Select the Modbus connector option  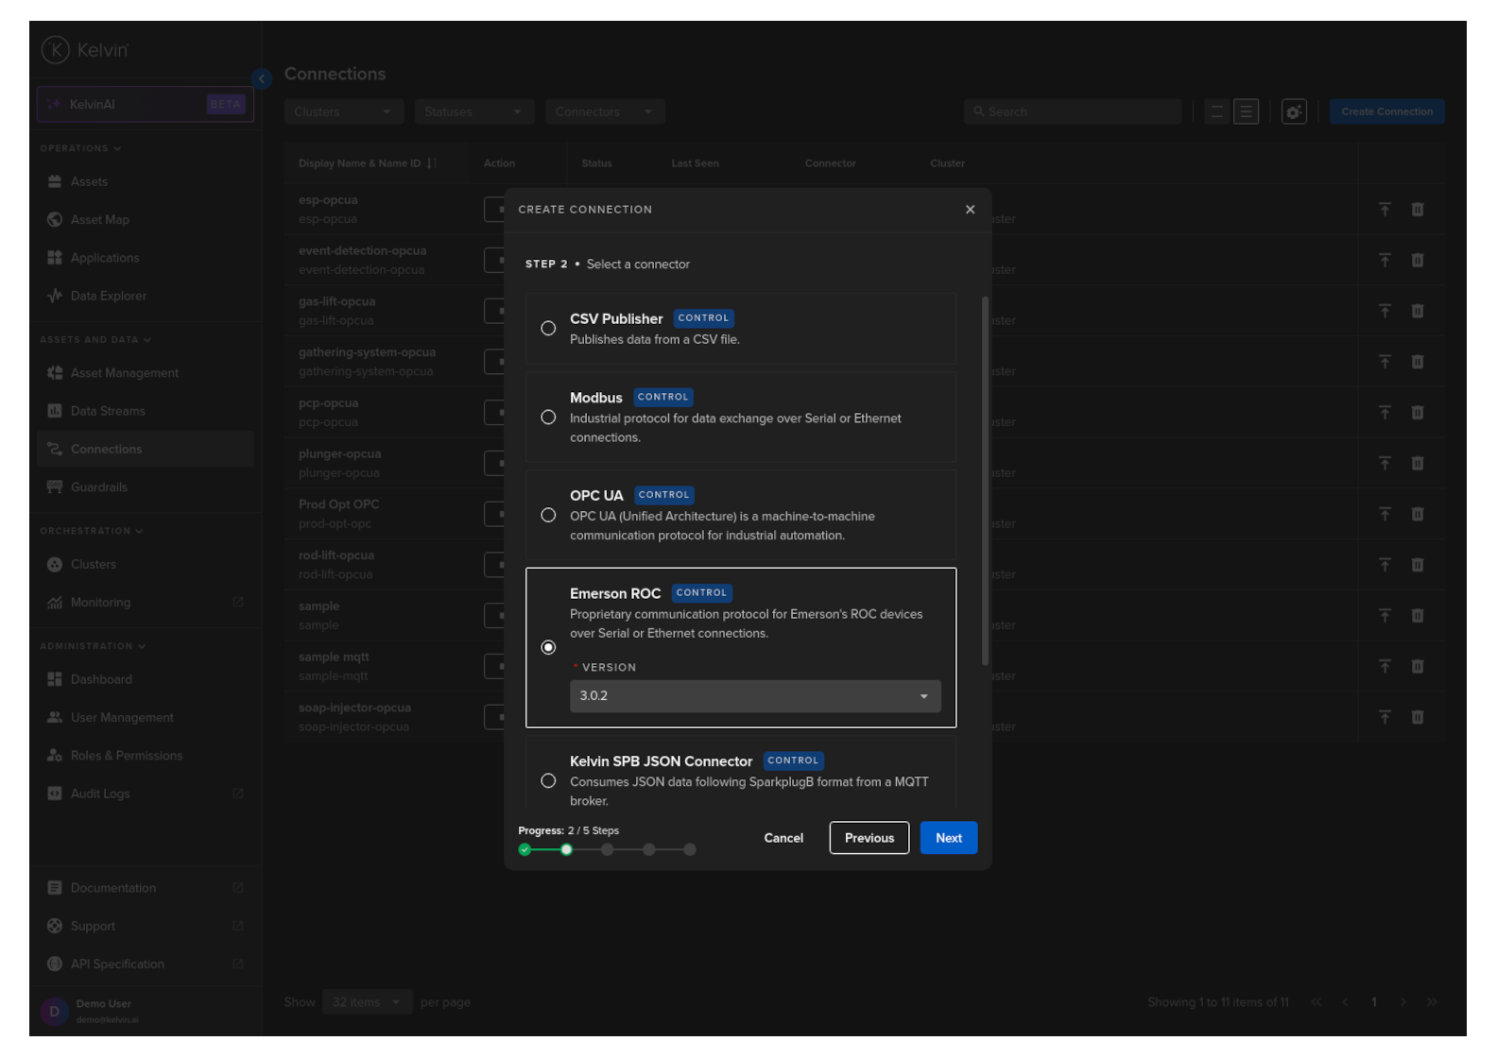click(548, 418)
